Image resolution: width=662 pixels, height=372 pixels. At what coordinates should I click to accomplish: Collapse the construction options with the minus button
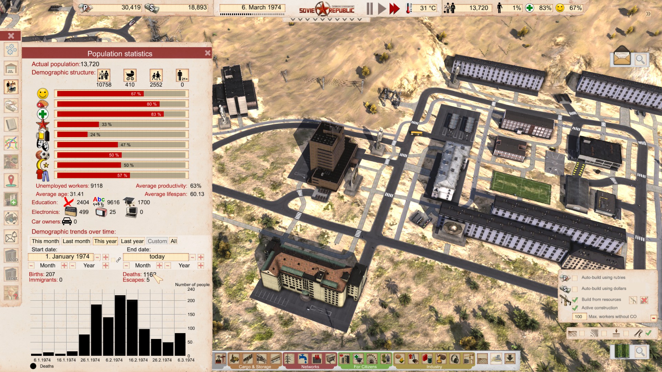coord(653,318)
